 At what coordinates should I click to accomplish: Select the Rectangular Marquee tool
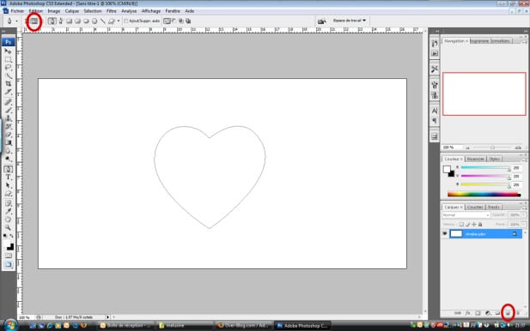click(x=8, y=60)
